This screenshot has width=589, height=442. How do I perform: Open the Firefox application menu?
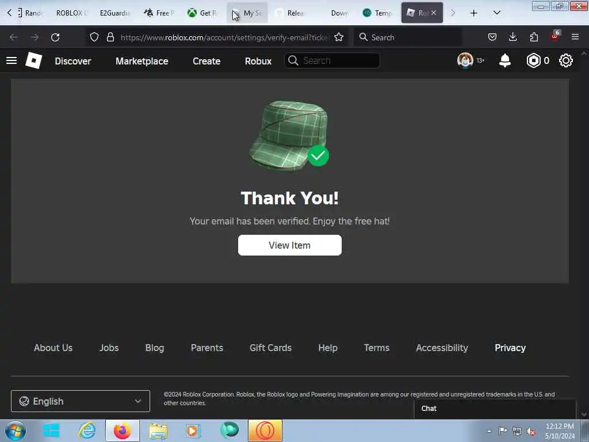click(x=575, y=37)
